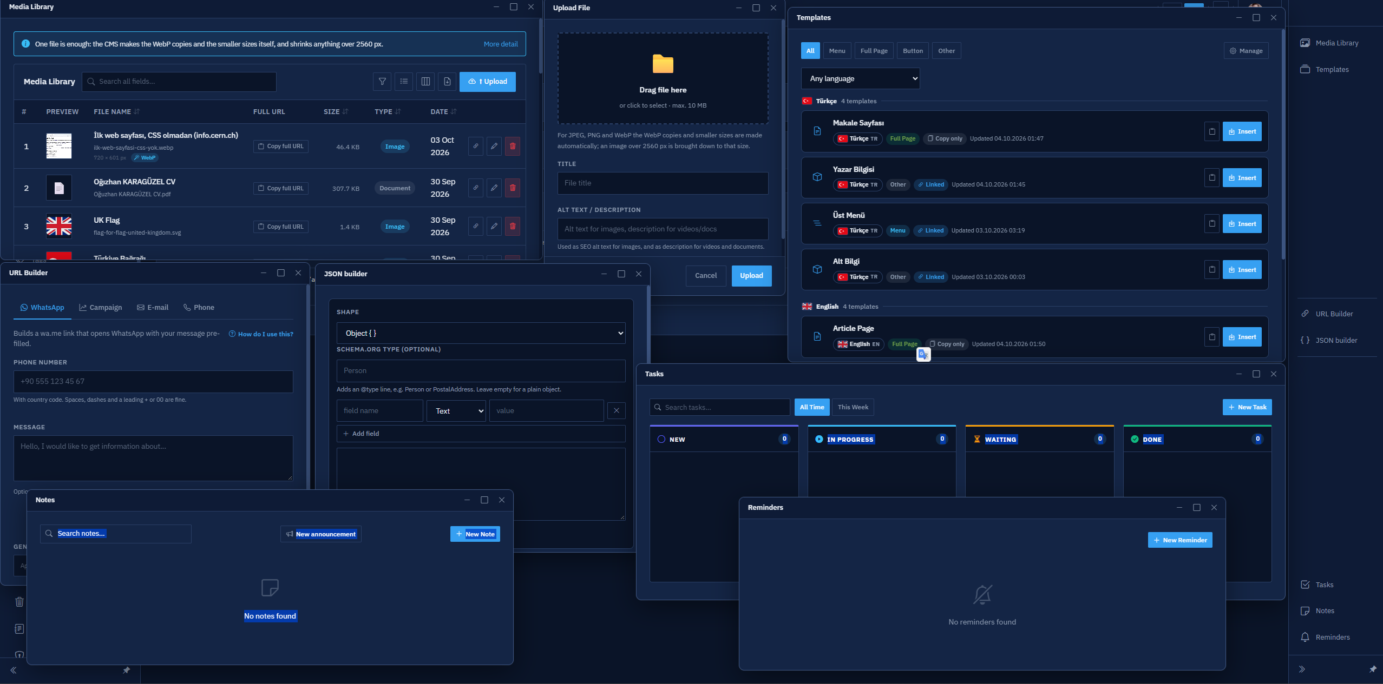Select the This Week filter in Tasks
The width and height of the screenshot is (1383, 684).
coord(853,407)
